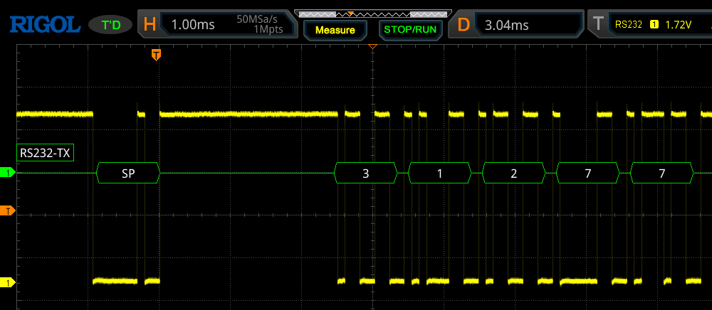Select the last decoded packet showing 7
This screenshot has height=310, width=712.
[x=661, y=173]
